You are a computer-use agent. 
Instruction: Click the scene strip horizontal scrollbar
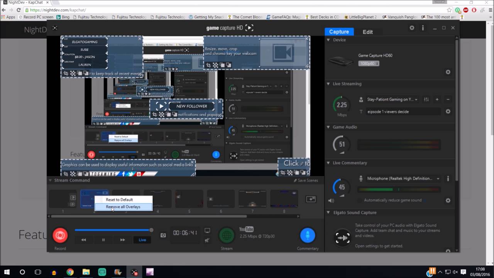[149, 216]
